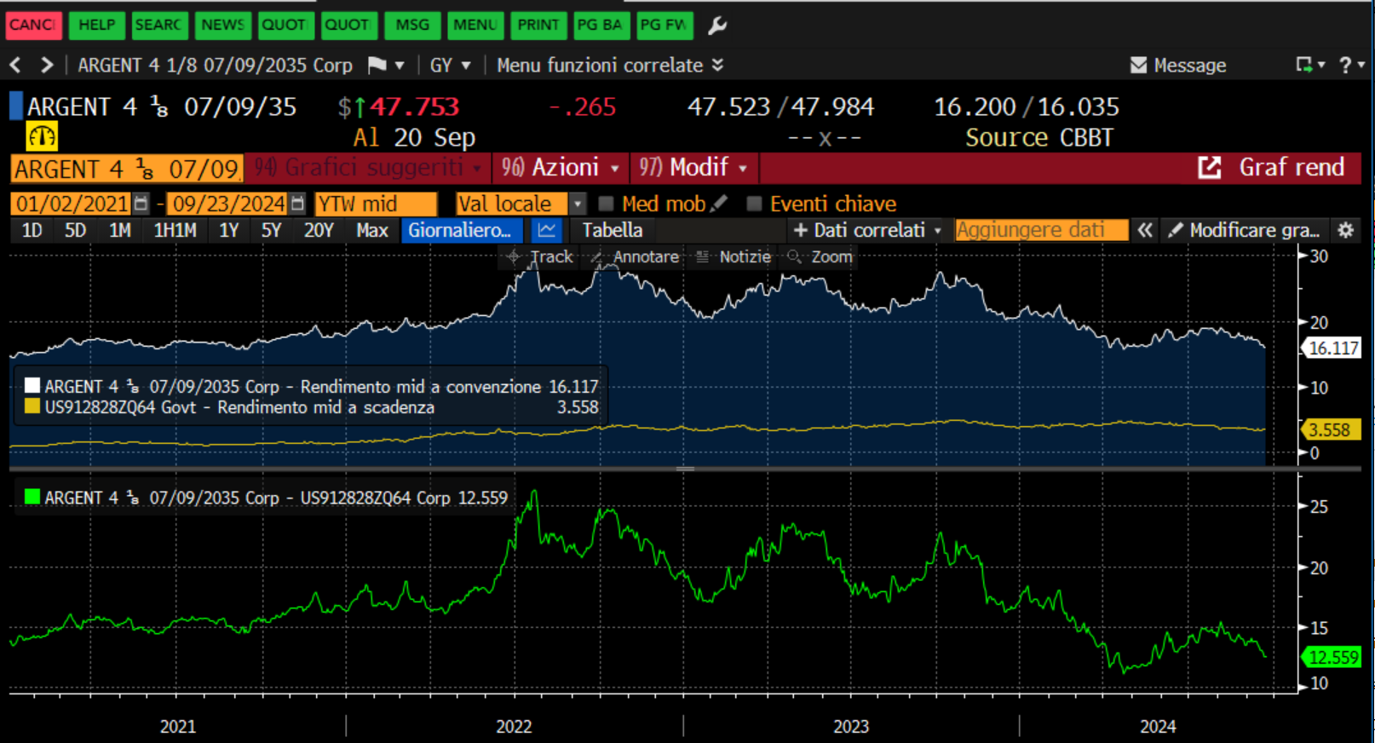Switch to line chart view icon
1375x743 pixels.
coord(547,230)
